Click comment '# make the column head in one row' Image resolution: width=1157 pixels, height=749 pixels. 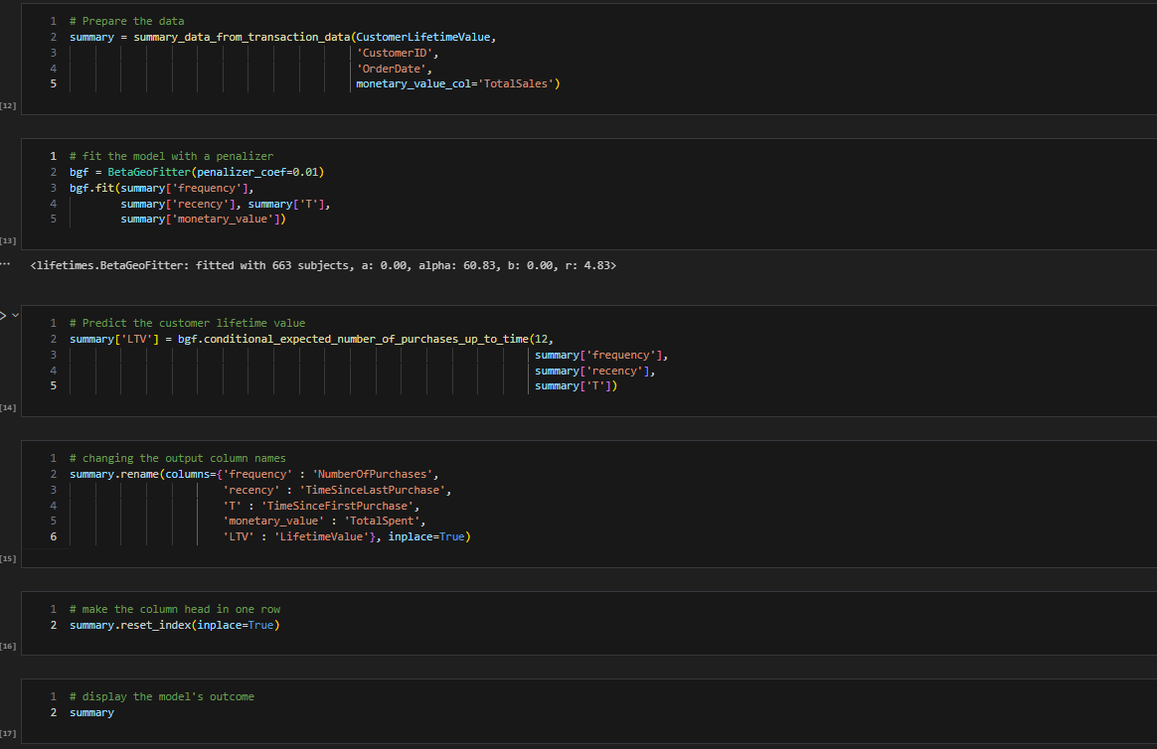click(175, 609)
